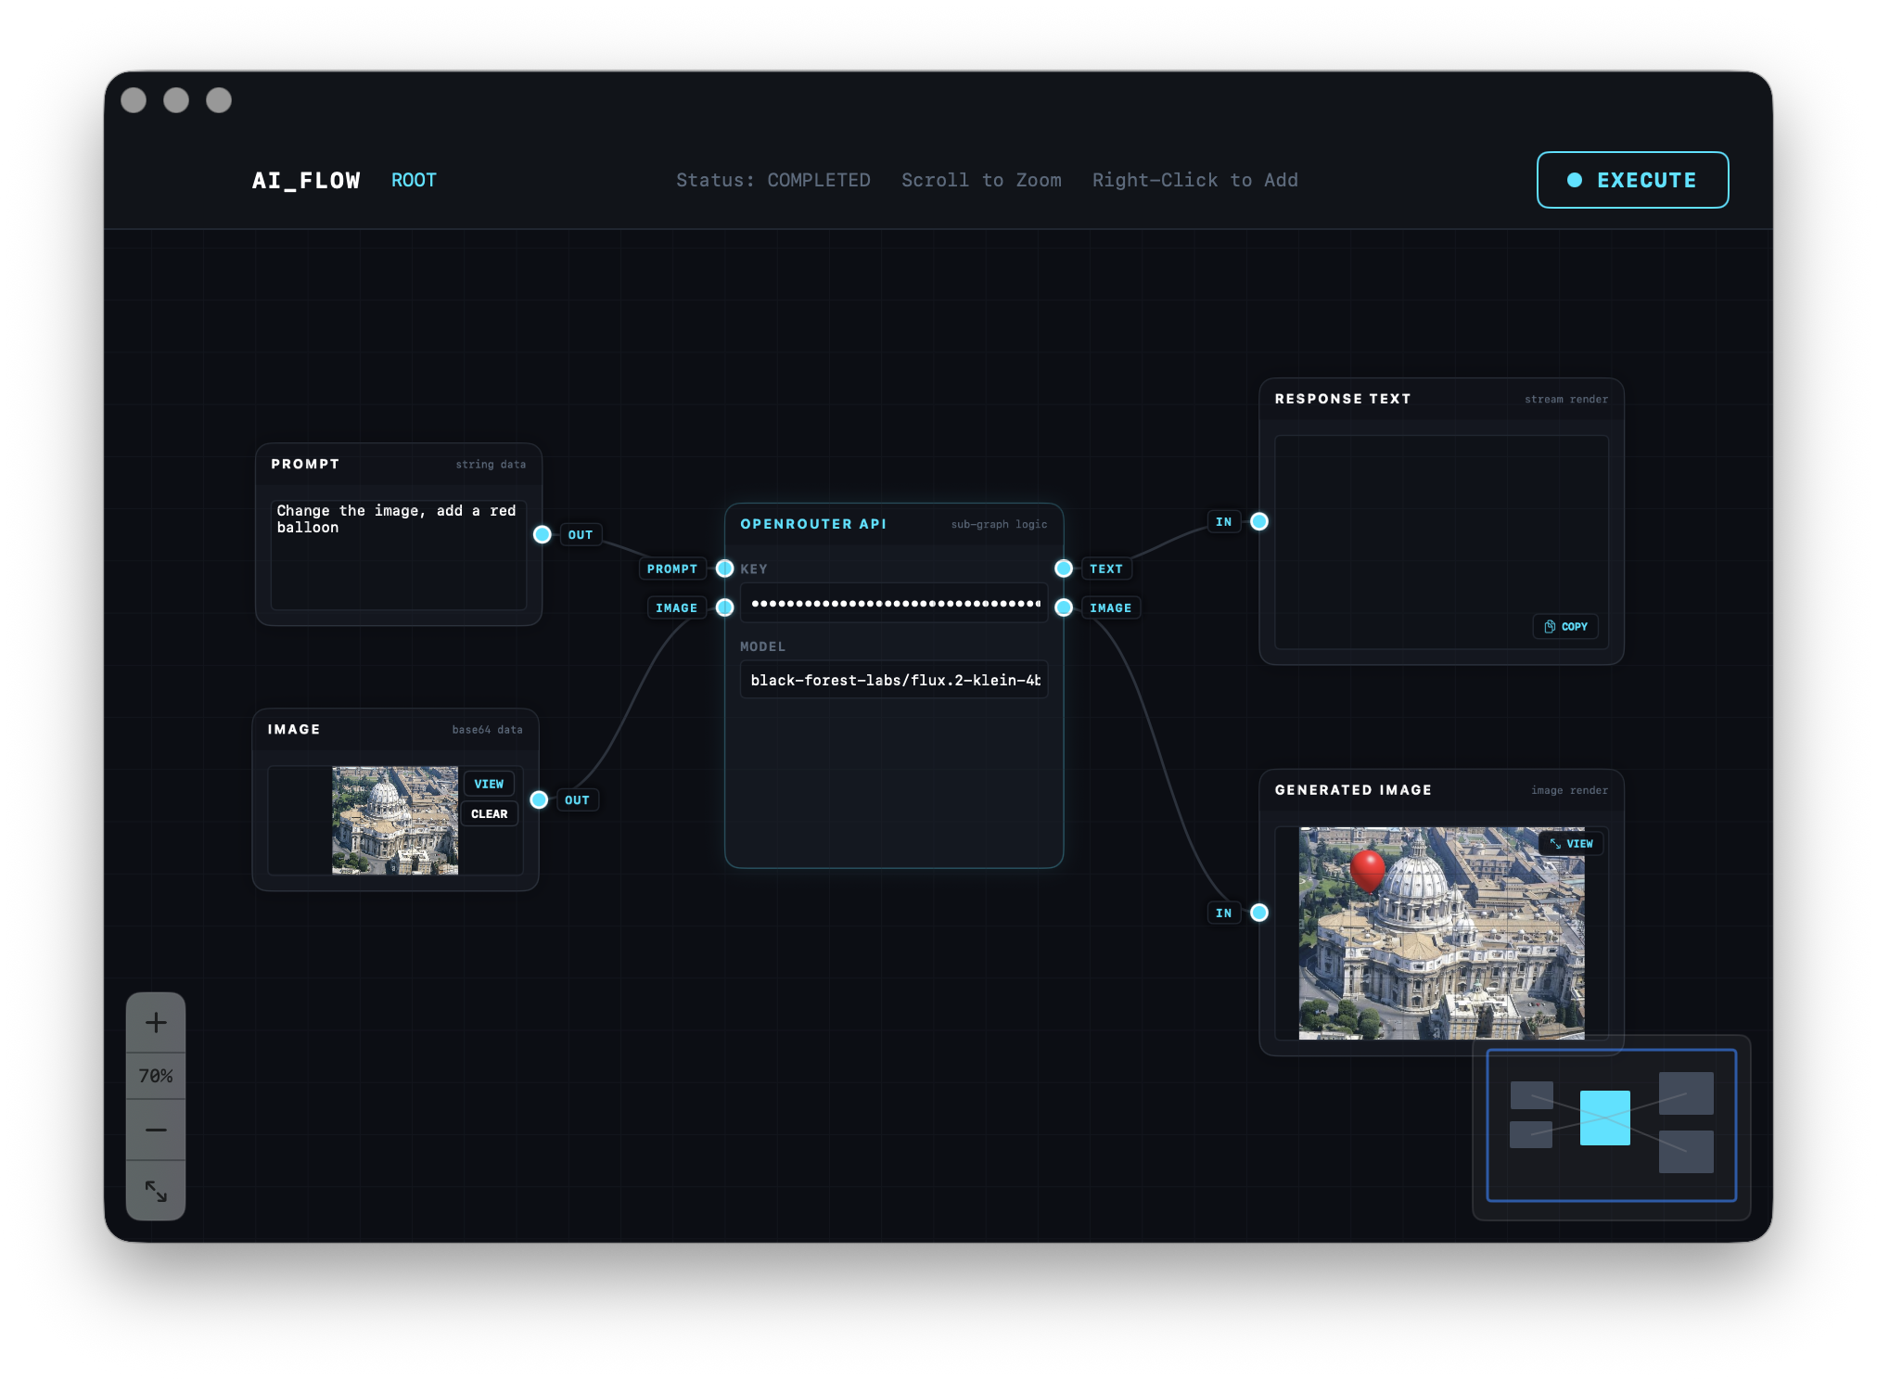Screen dimensions: 1877x1380
Task: Click the AI_FLOW title
Action: tap(306, 180)
